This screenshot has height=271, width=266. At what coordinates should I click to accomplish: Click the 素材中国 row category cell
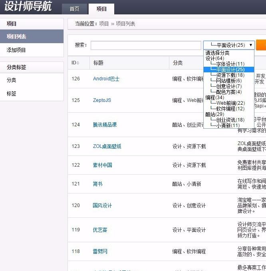pyautogui.click(x=189, y=165)
